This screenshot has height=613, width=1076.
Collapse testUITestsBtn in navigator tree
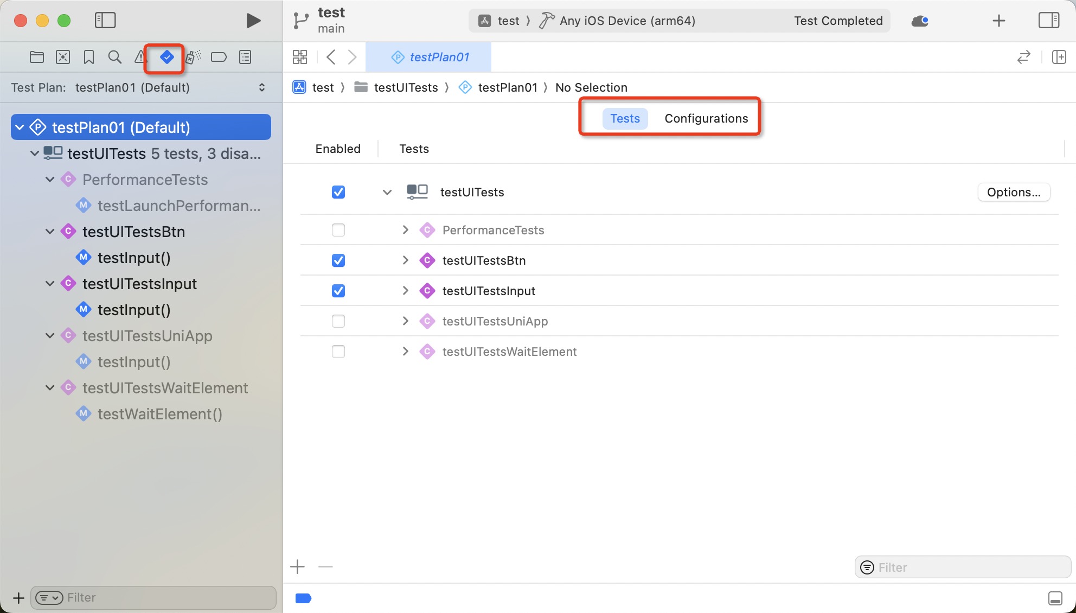50,232
